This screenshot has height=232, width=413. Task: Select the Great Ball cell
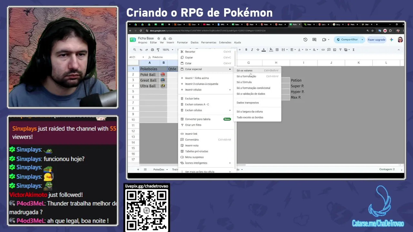(x=149, y=80)
